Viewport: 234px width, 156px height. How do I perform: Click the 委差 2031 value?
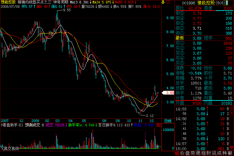pos(228,8)
